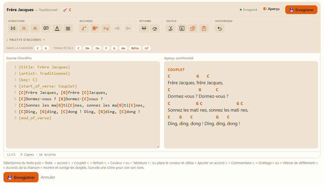
Task: Insert Em chord from the key palette
Action: point(97,48)
